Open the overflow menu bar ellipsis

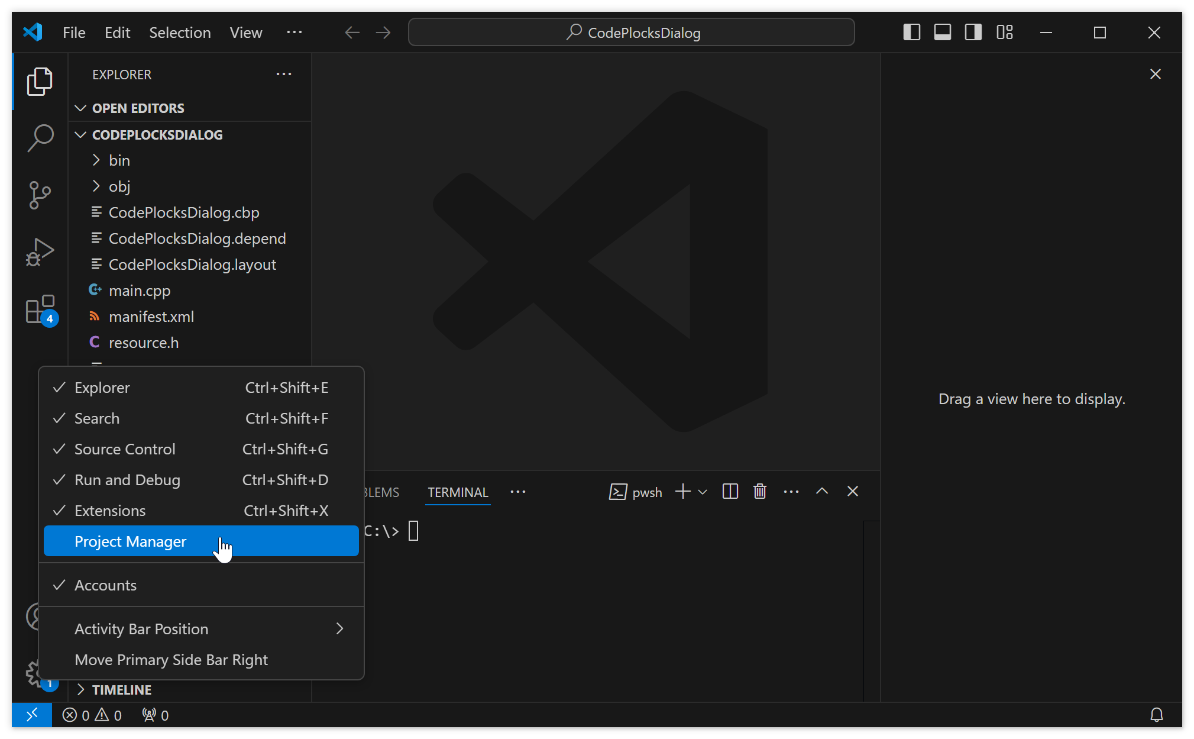tap(294, 33)
